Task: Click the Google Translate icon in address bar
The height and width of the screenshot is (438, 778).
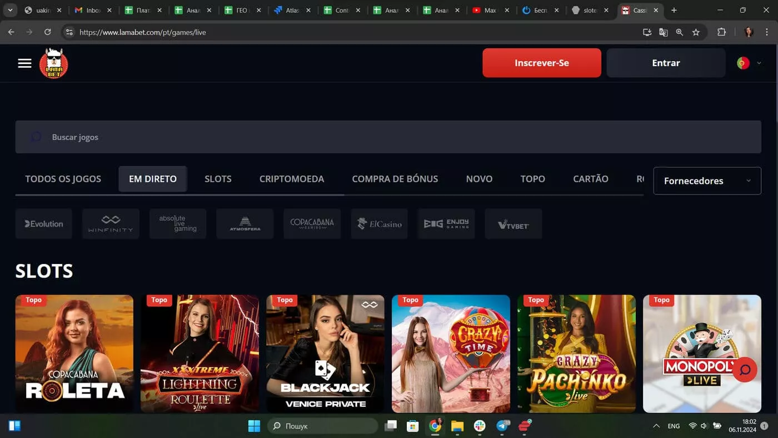Action: coord(663,32)
